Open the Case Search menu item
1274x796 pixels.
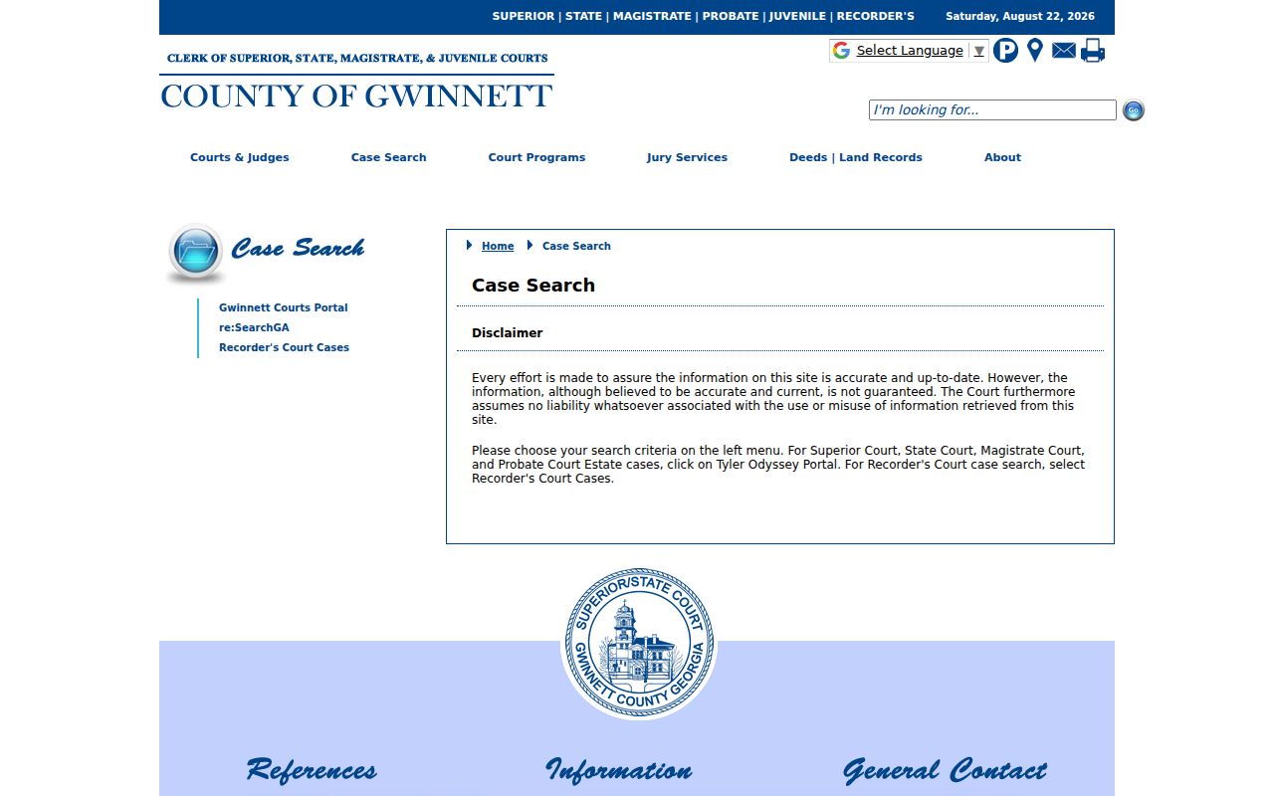click(389, 157)
